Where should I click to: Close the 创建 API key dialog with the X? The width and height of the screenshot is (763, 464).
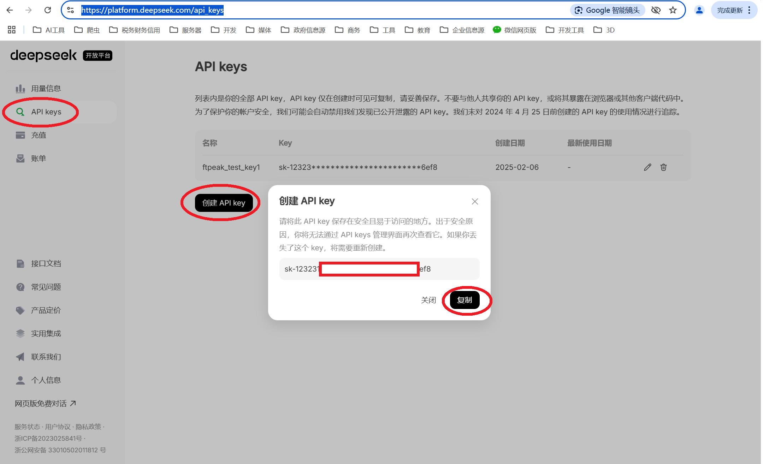(x=475, y=201)
